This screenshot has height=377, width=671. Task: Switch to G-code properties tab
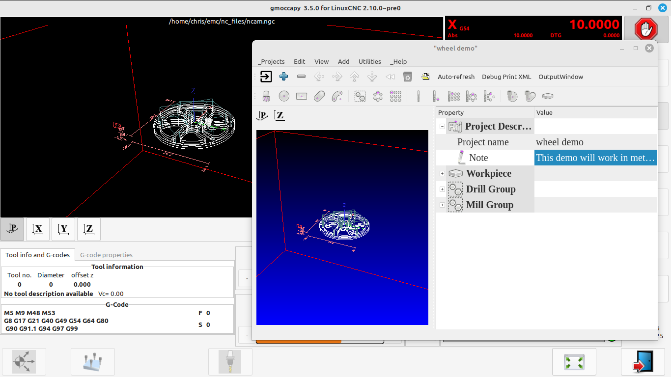(x=106, y=255)
